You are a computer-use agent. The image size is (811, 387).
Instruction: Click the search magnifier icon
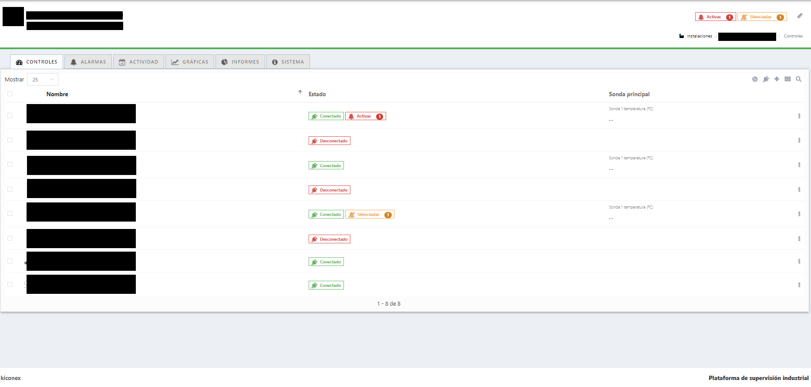[x=798, y=79]
